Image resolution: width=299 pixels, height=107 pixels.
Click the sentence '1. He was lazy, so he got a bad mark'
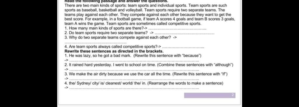(x=98, y=56)
